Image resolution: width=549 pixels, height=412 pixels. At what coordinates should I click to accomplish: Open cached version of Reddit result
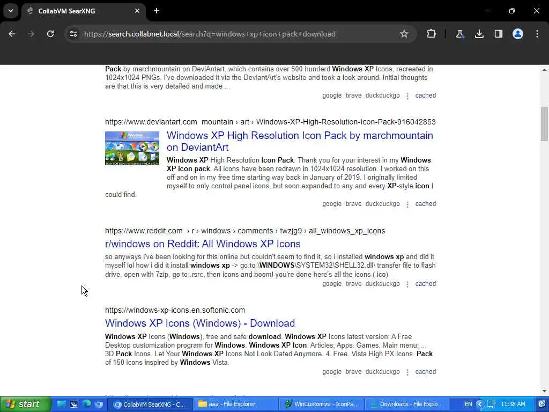pyautogui.click(x=425, y=284)
